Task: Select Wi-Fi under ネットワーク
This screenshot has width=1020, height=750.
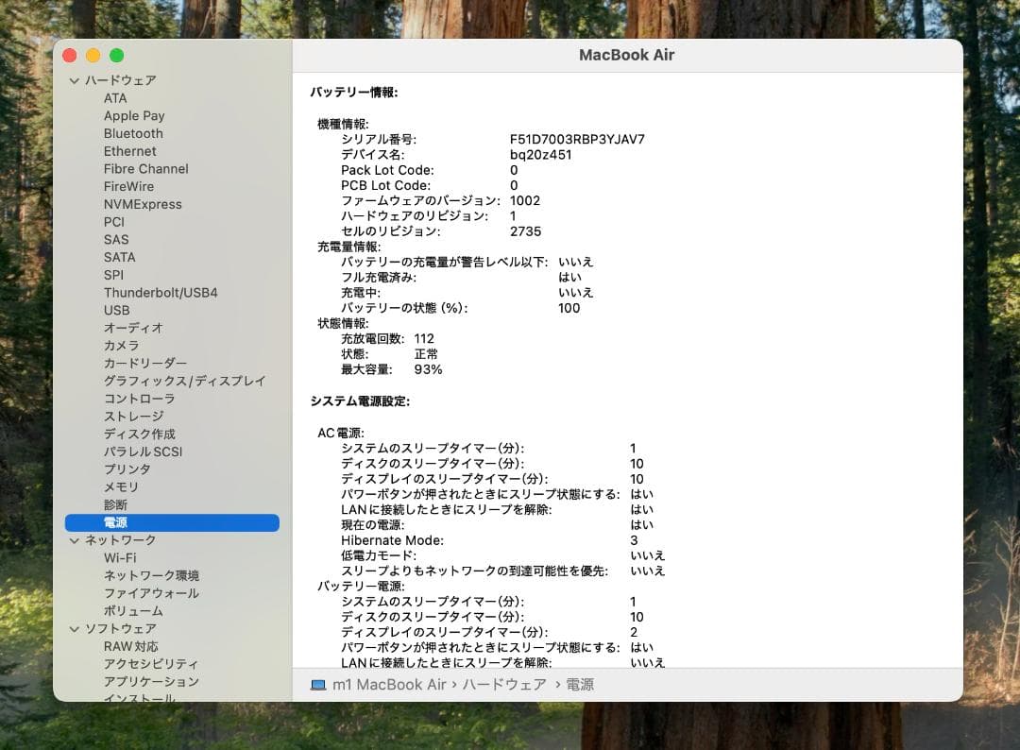Action: click(120, 558)
